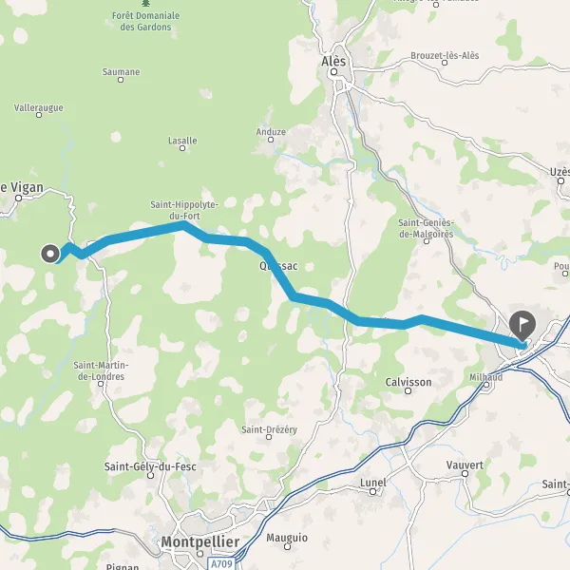570x570 pixels.
Task: Click the Saint-Geniès-de-Malgoirès label
Action: point(426,228)
